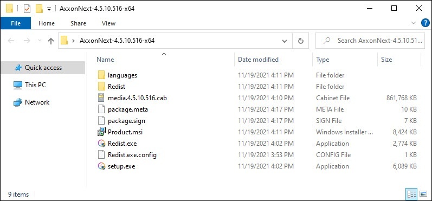This screenshot has width=432, height=201.
Task: Open Customize Quick Access Toolbar dropdown
Action: pyautogui.click(x=49, y=9)
